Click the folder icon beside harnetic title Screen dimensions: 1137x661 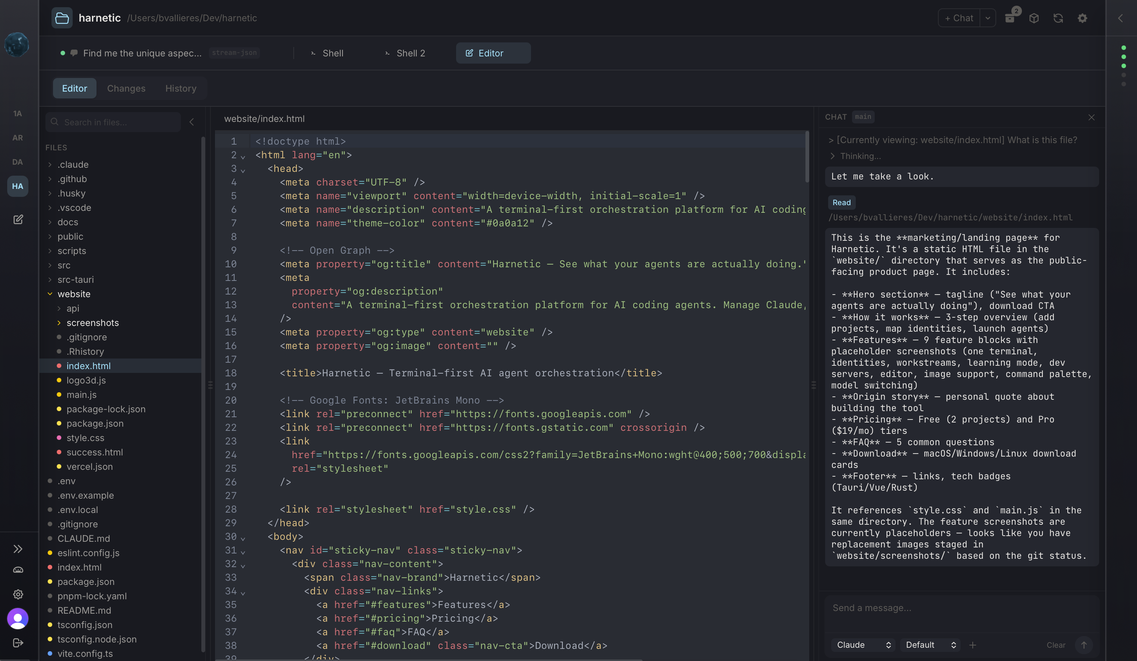(x=62, y=17)
